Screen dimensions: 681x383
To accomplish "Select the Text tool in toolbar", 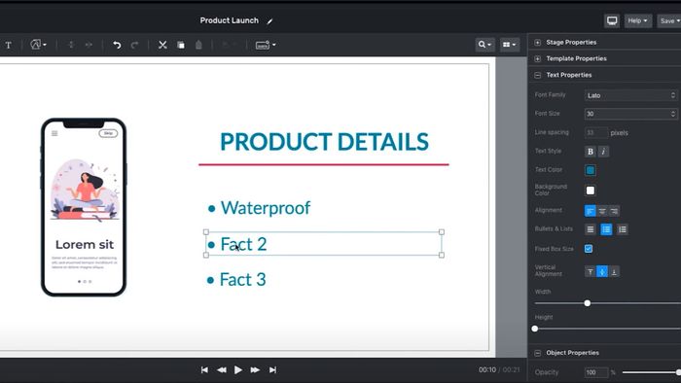I will coord(8,45).
